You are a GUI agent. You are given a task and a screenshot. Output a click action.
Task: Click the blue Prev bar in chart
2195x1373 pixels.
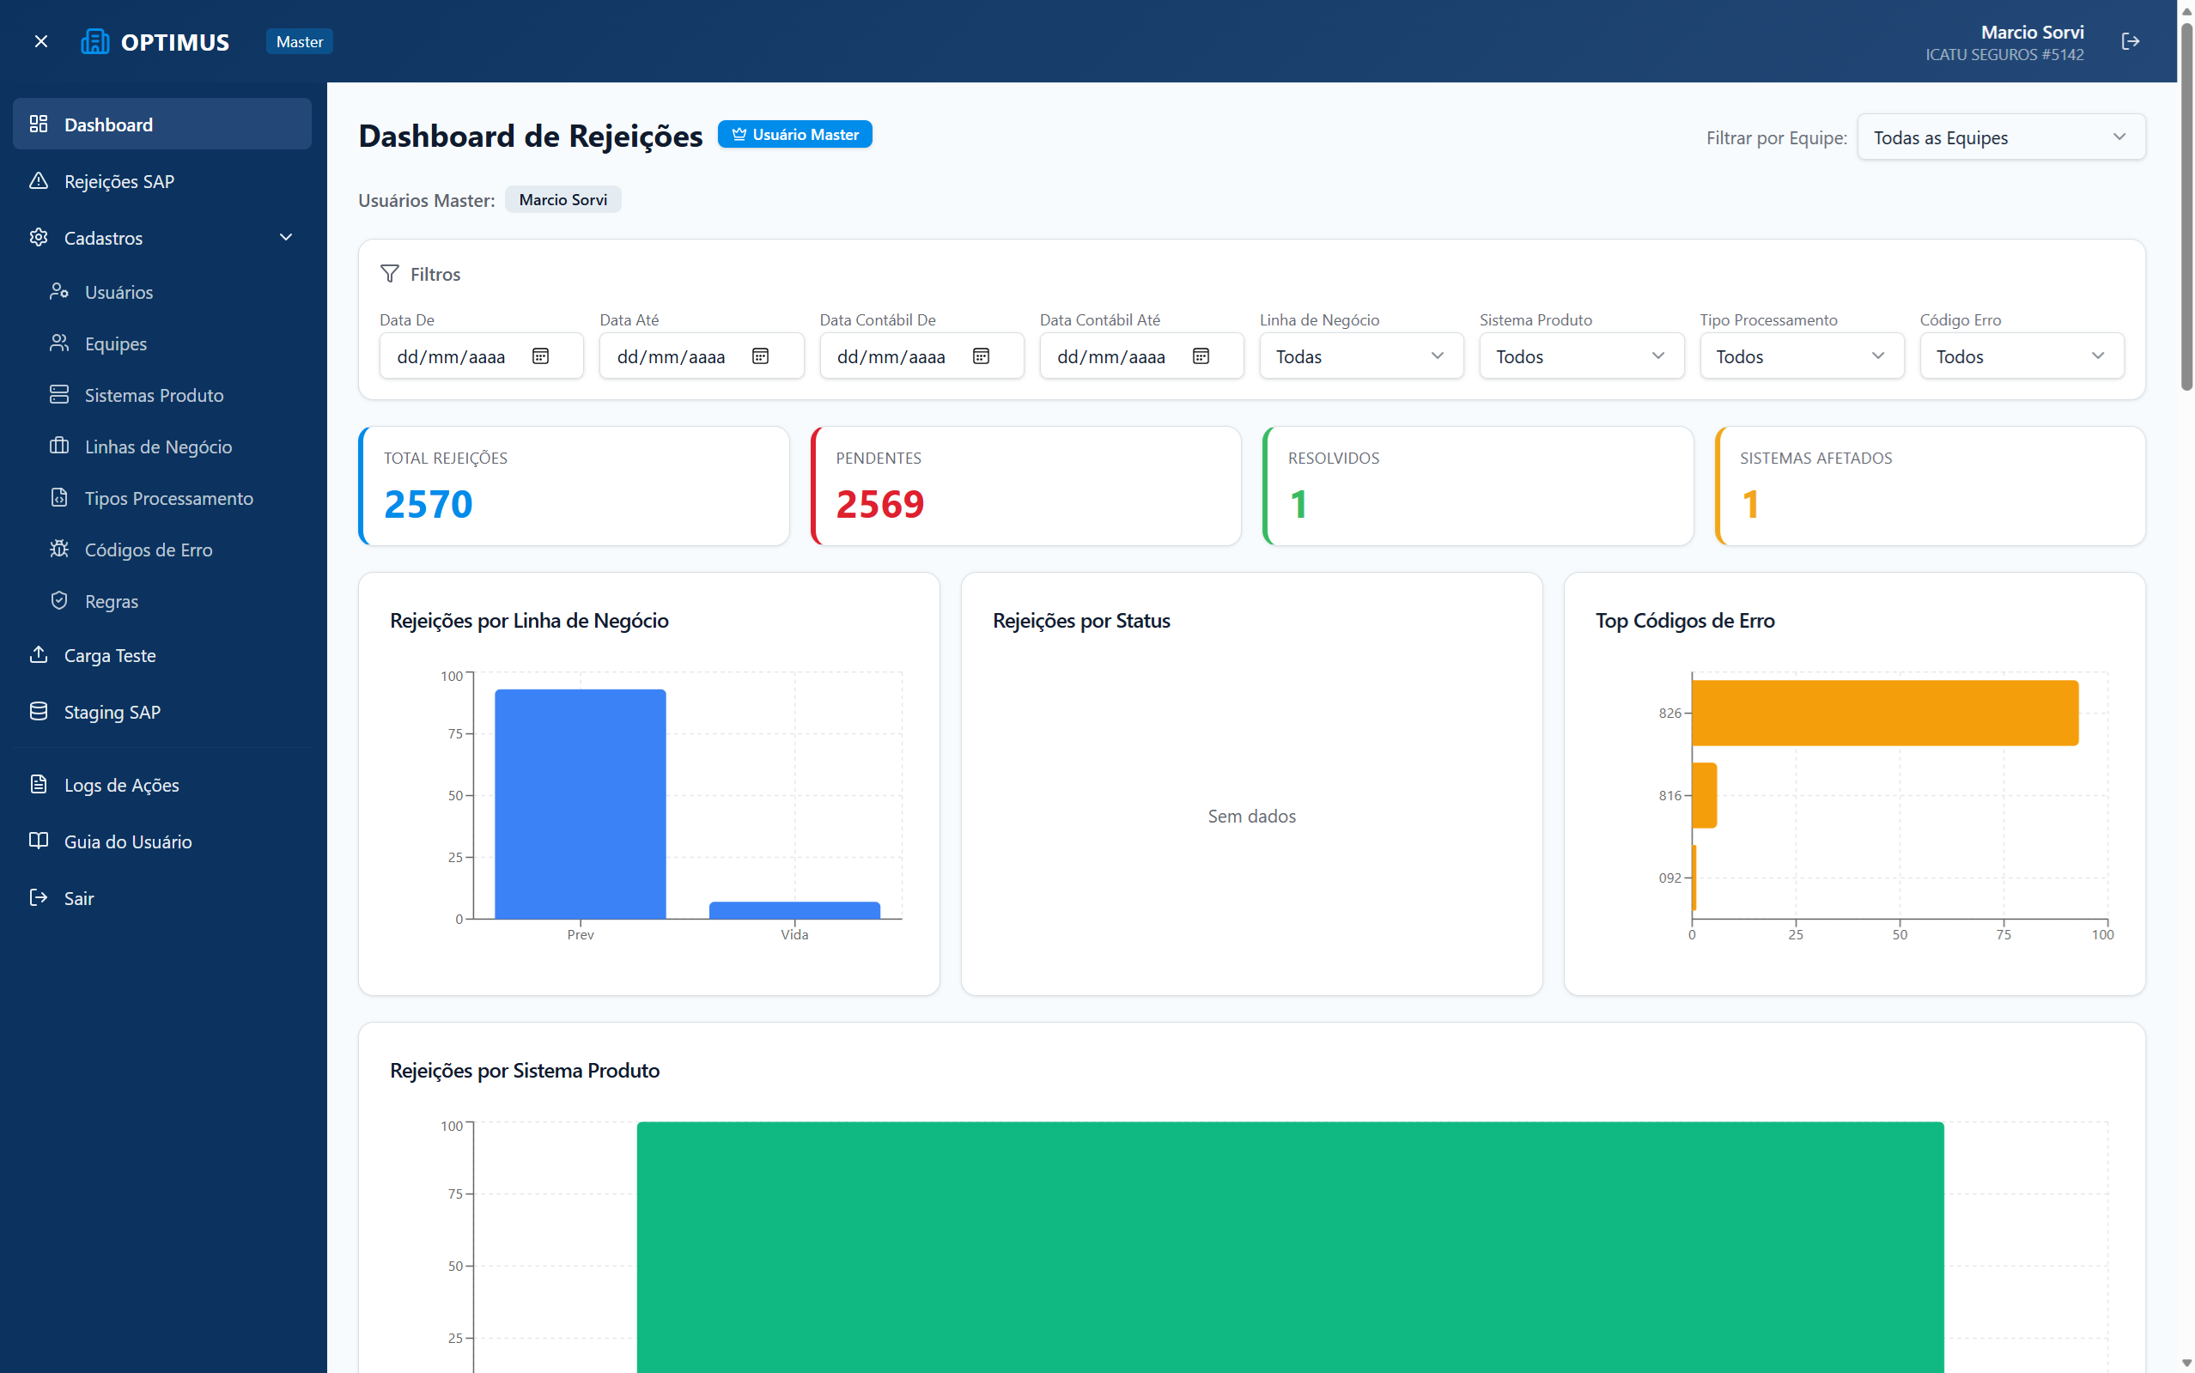coord(581,804)
